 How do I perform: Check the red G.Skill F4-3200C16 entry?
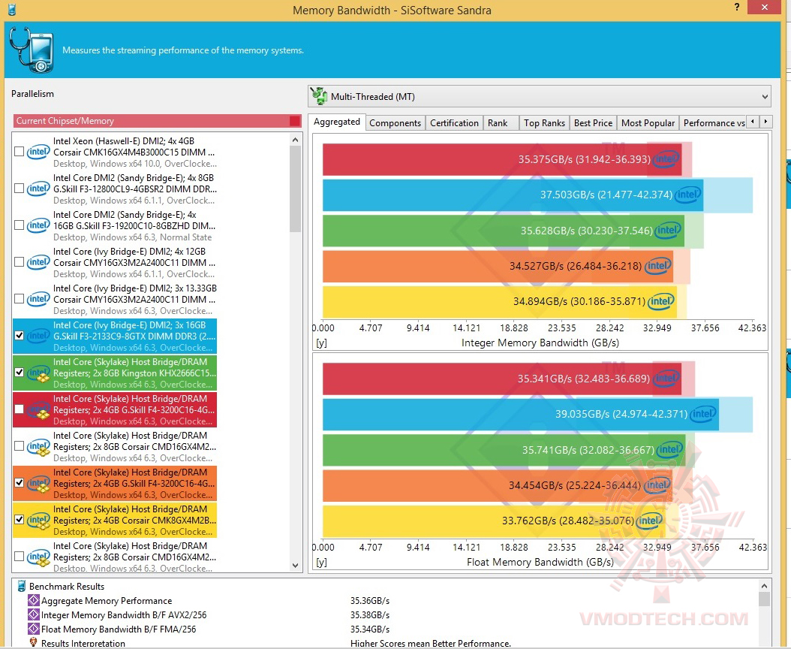point(20,409)
